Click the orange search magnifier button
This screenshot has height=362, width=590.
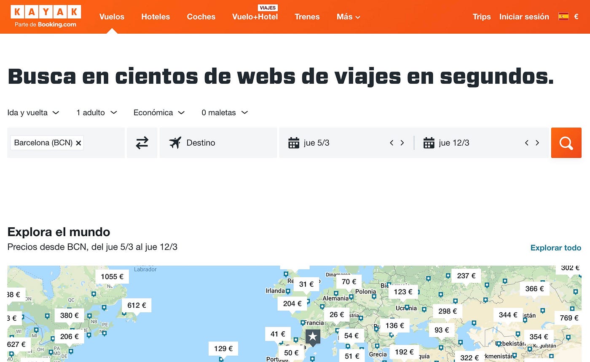[x=566, y=143]
